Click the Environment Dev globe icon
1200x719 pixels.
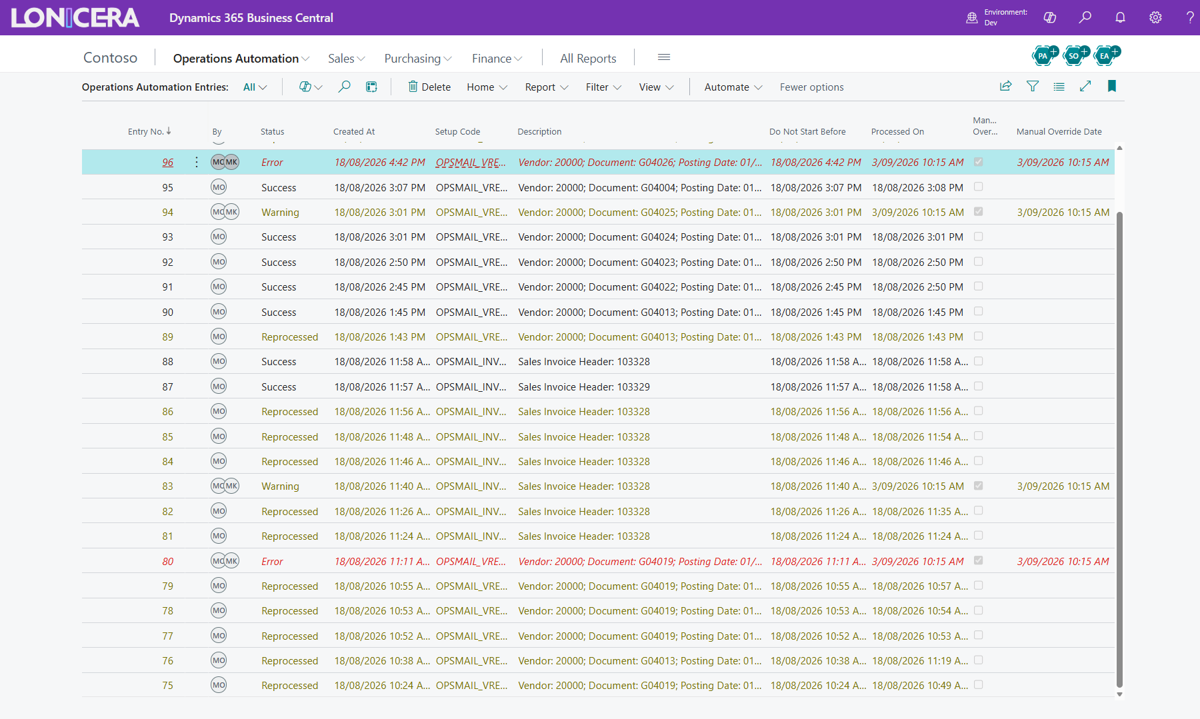(972, 18)
